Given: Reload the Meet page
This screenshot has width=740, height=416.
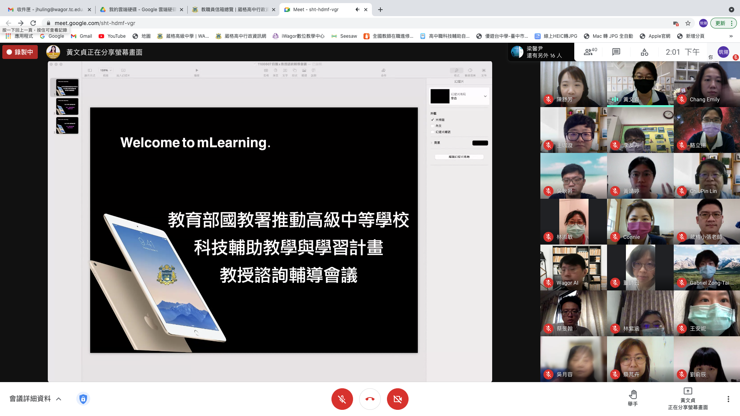Looking at the screenshot, I should 33,23.
